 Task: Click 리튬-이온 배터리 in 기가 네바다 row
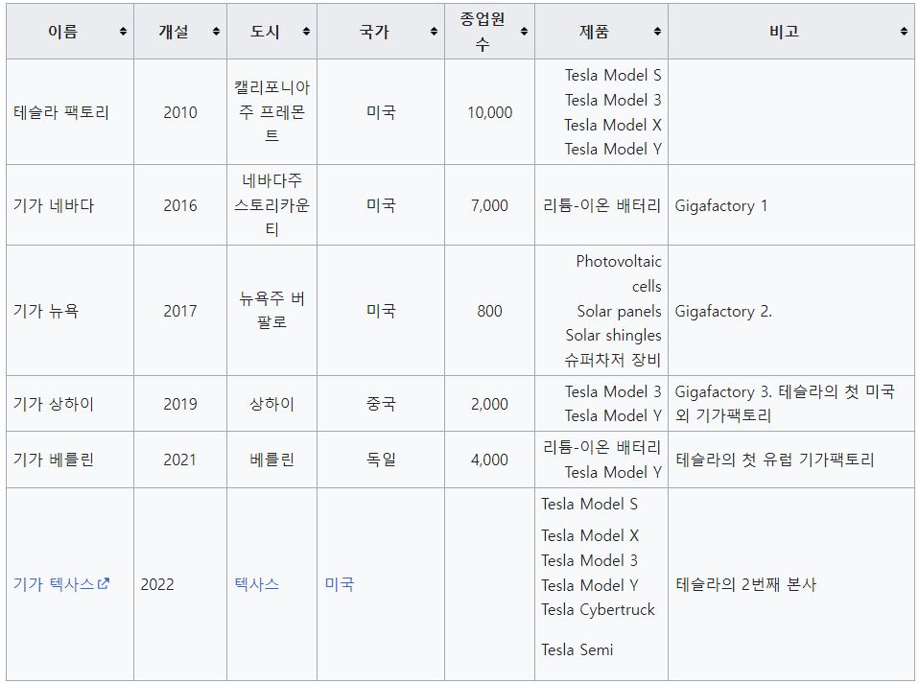tap(601, 205)
